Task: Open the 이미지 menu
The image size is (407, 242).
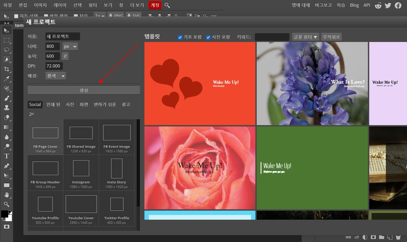Action: 40,5
